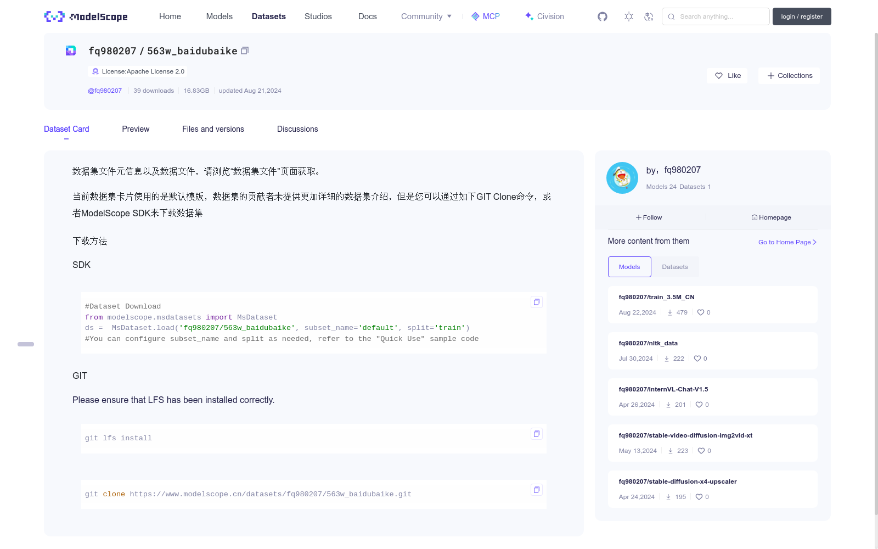Image resolution: width=878 pixels, height=549 pixels.
Task: Click the search magnifier icon
Action: [671, 16]
